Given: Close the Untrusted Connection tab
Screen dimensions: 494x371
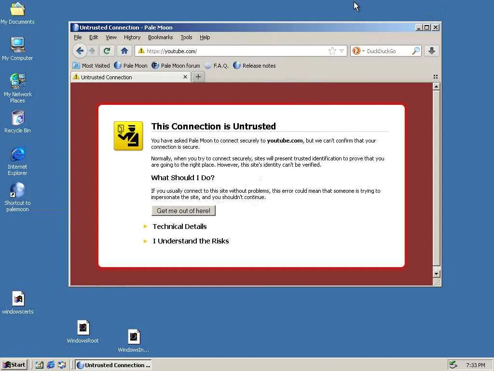Looking at the screenshot, I should pos(185,77).
